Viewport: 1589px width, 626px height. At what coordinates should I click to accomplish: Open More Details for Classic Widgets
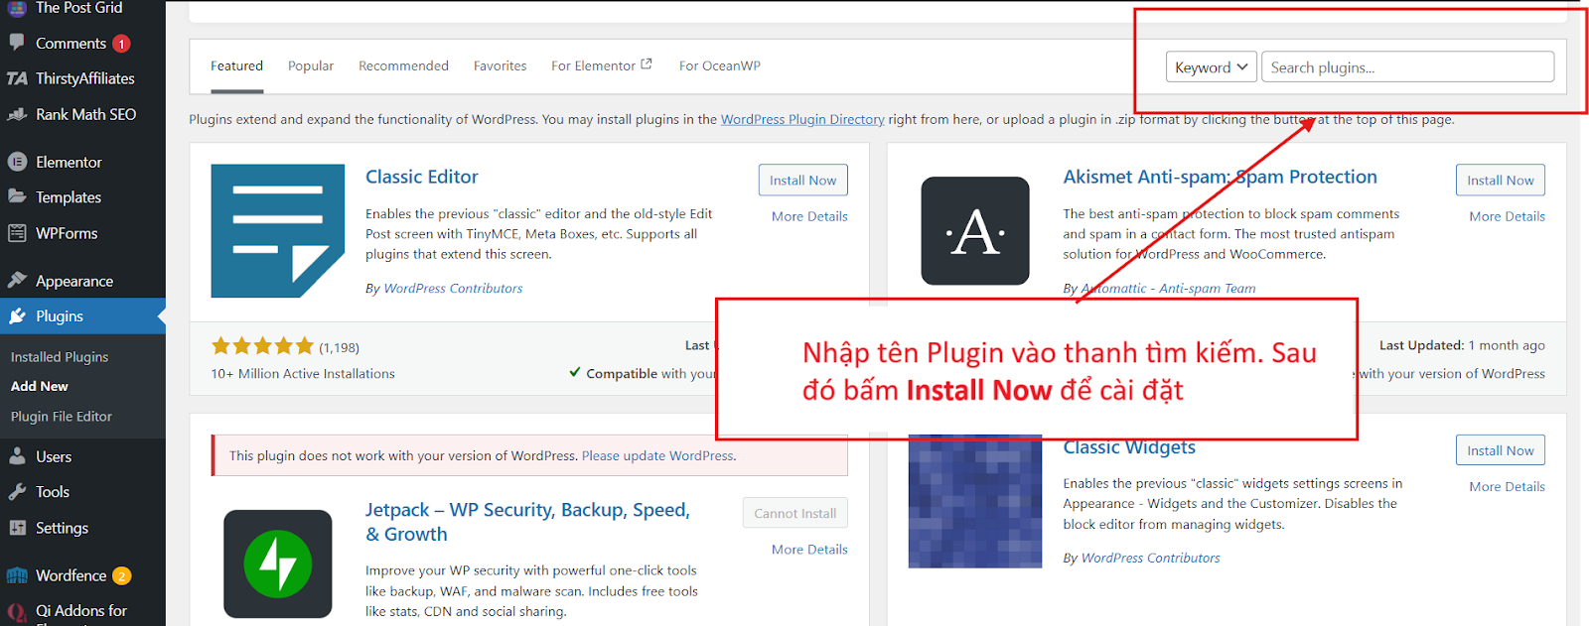(1507, 487)
